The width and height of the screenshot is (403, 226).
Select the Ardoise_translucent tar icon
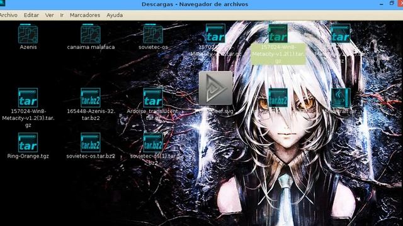pyautogui.click(x=153, y=98)
